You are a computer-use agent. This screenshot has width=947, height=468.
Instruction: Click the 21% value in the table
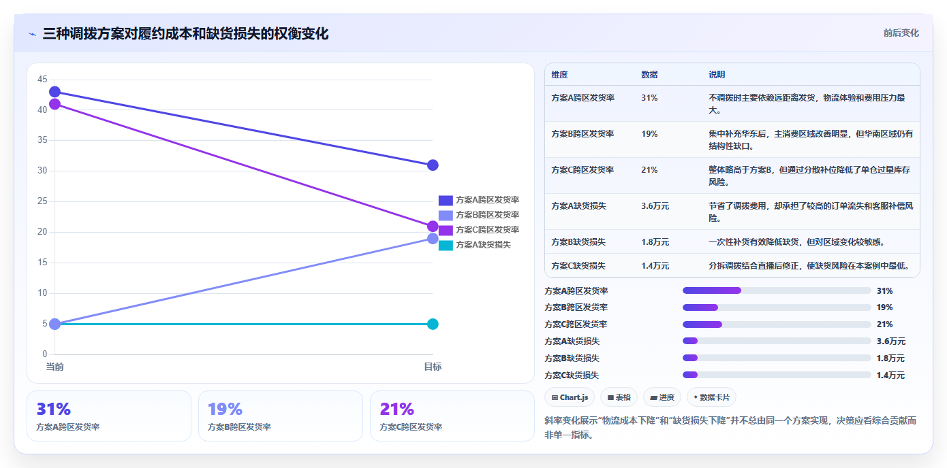click(649, 170)
